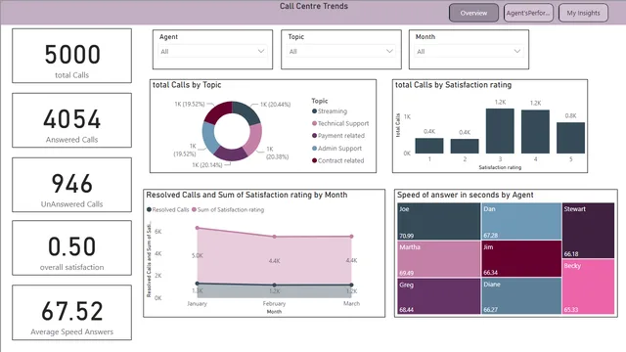Open the Overview page tab
This screenshot has height=352, width=626.
click(473, 13)
